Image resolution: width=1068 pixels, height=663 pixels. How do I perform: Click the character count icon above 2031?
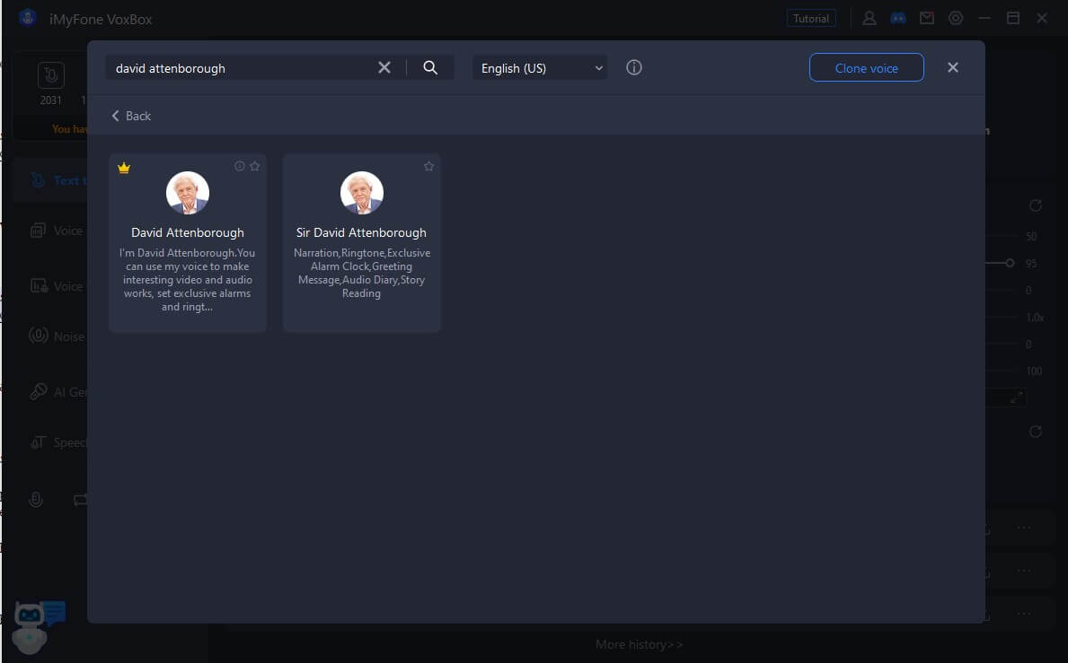51,74
